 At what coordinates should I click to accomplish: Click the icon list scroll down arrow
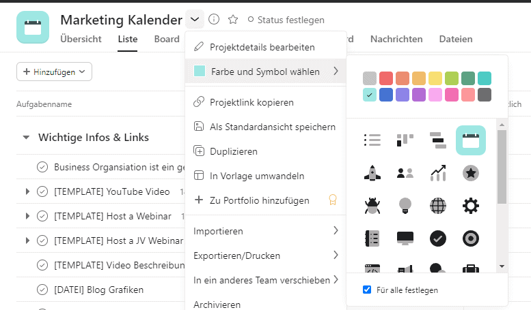(502, 266)
